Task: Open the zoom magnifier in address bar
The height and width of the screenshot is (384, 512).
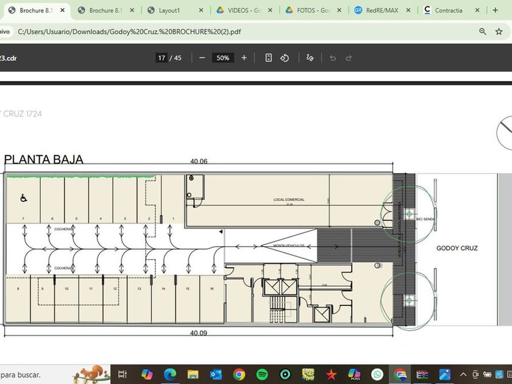Action: (x=483, y=31)
